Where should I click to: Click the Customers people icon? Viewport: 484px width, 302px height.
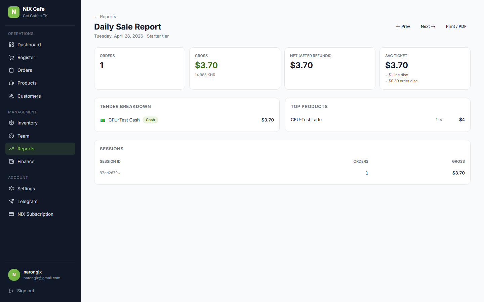tap(11, 96)
